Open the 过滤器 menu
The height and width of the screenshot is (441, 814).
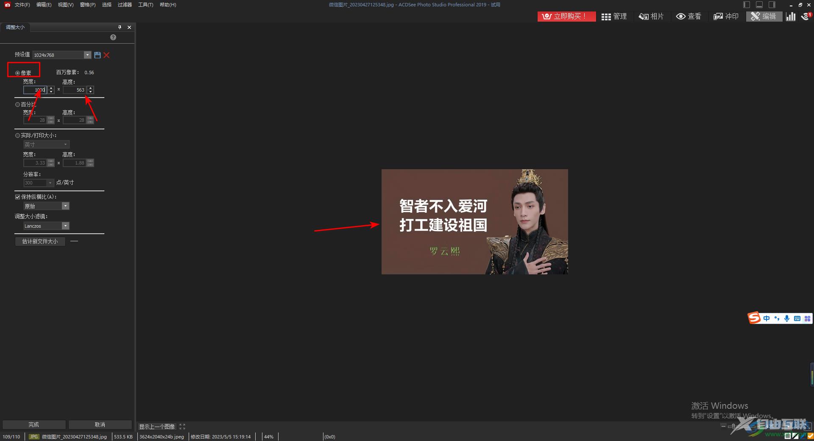[125, 5]
